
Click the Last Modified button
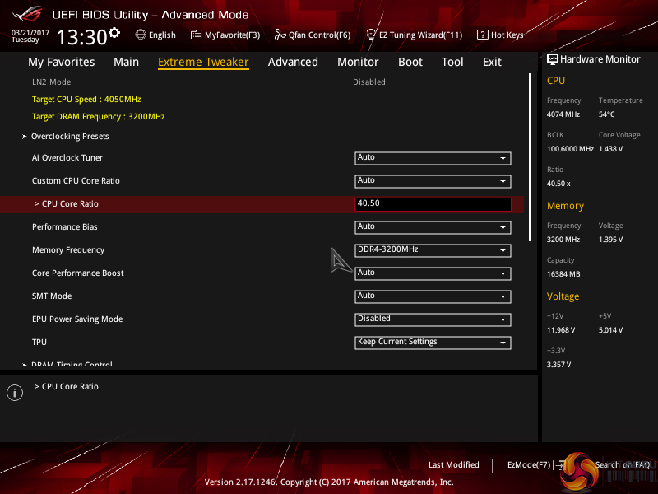[x=453, y=465]
